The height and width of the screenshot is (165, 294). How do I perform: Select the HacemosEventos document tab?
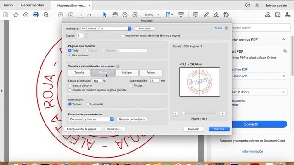(x=72, y=5)
